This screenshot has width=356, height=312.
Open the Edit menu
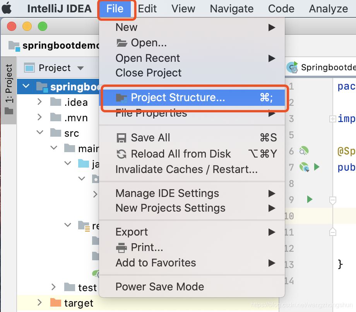147,8
